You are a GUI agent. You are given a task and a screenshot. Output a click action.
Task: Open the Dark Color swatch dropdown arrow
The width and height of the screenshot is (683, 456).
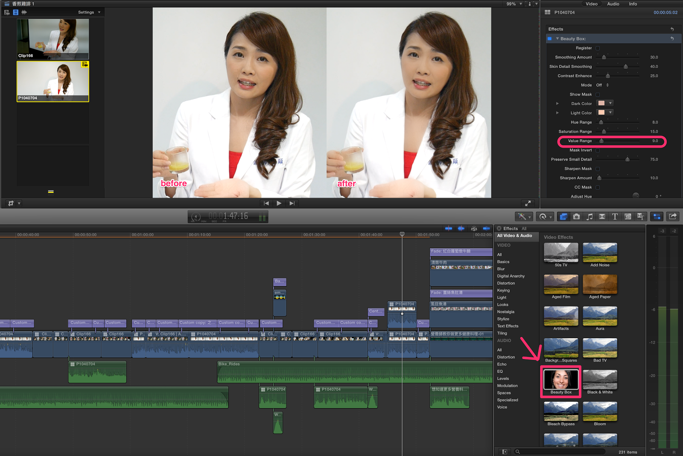610,103
